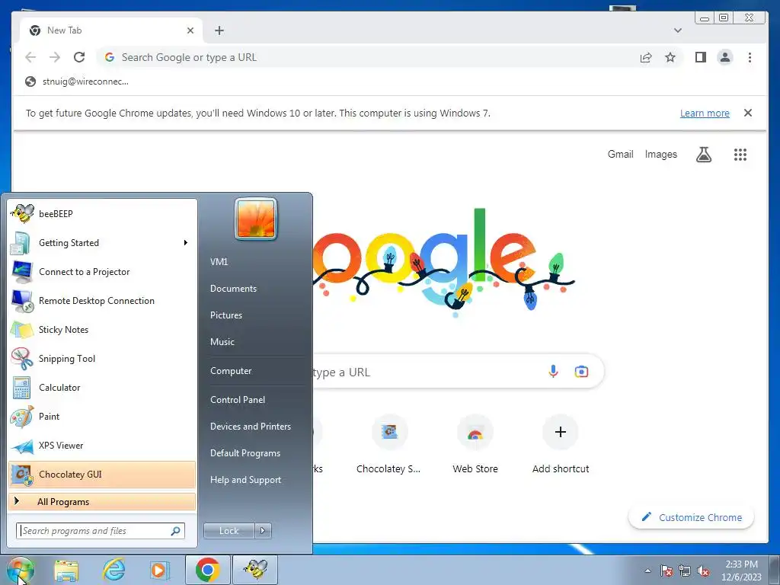Toggle Chrome's side panel
Viewport: 780px width, 585px height.
point(701,57)
